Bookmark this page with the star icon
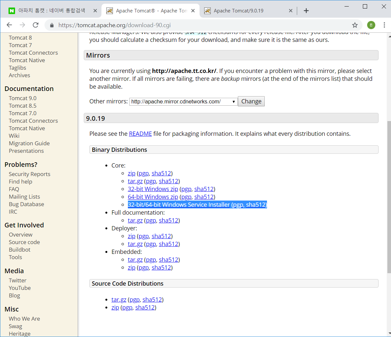Viewport: 391px width, 337px height. (355, 25)
